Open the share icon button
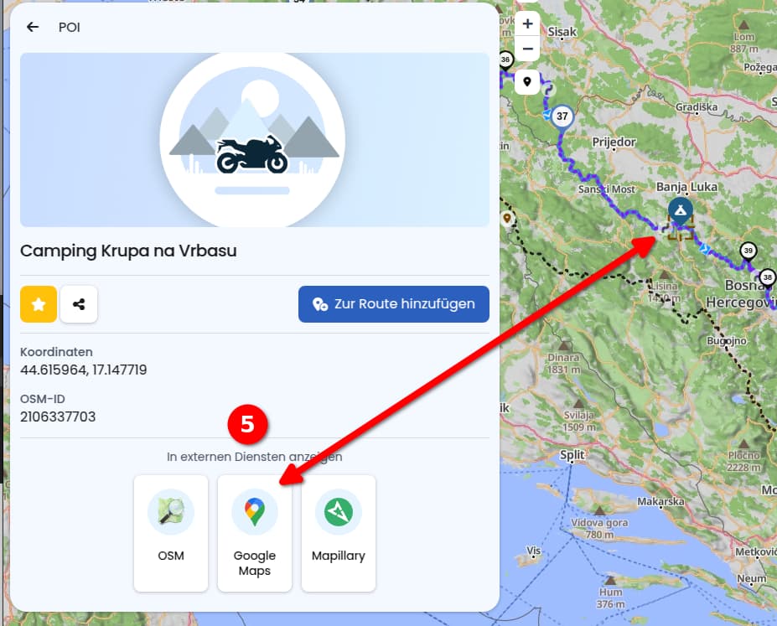Image resolution: width=777 pixels, height=626 pixels. pyautogui.click(x=79, y=304)
